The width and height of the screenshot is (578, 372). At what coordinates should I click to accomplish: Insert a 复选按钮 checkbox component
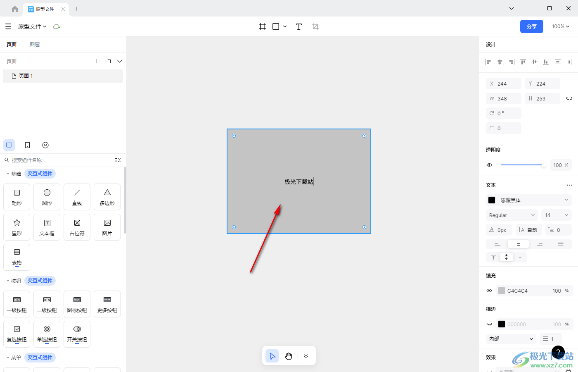pyautogui.click(x=17, y=334)
